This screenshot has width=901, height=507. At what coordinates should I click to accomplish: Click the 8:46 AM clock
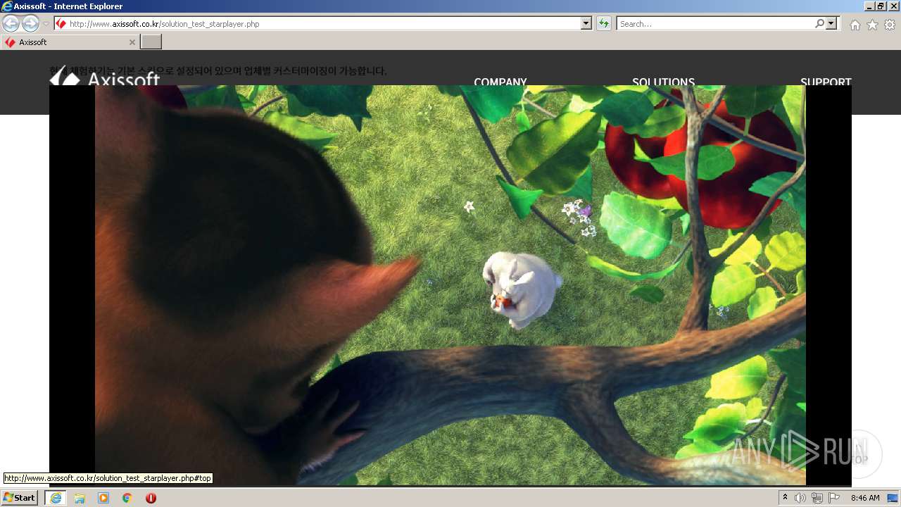point(865,498)
